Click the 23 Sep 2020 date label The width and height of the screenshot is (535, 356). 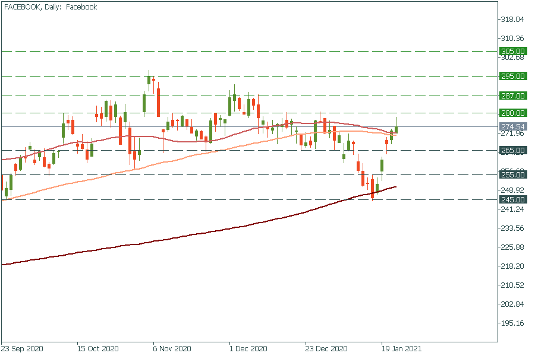coord(22,349)
